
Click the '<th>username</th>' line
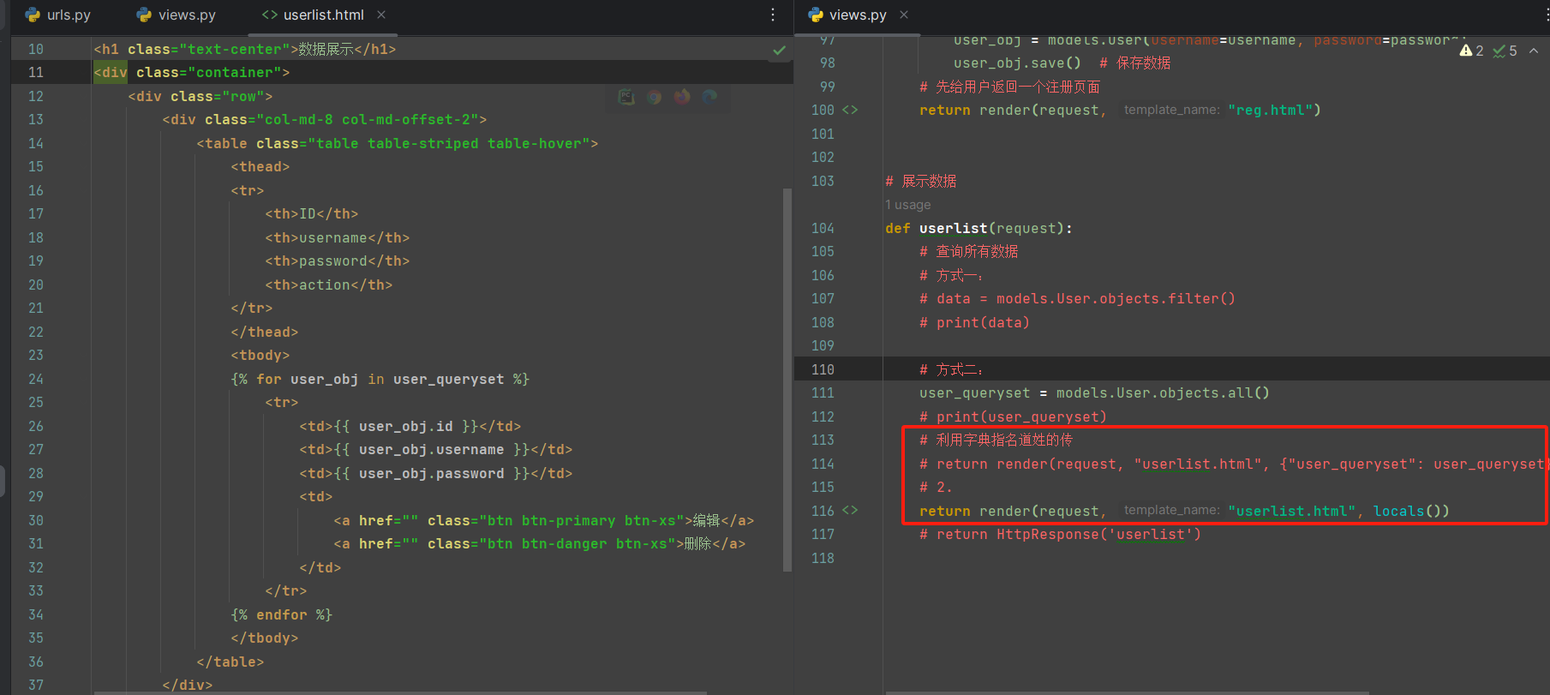click(x=338, y=237)
